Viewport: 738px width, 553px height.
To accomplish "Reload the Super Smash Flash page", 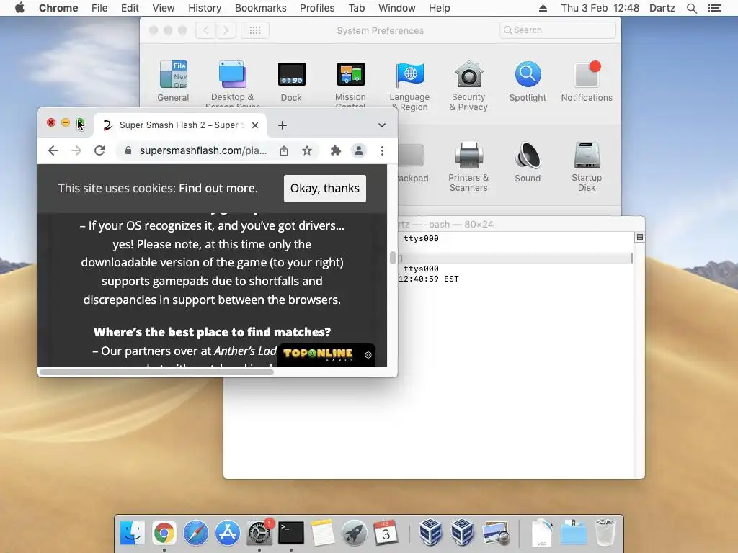I will [x=99, y=150].
